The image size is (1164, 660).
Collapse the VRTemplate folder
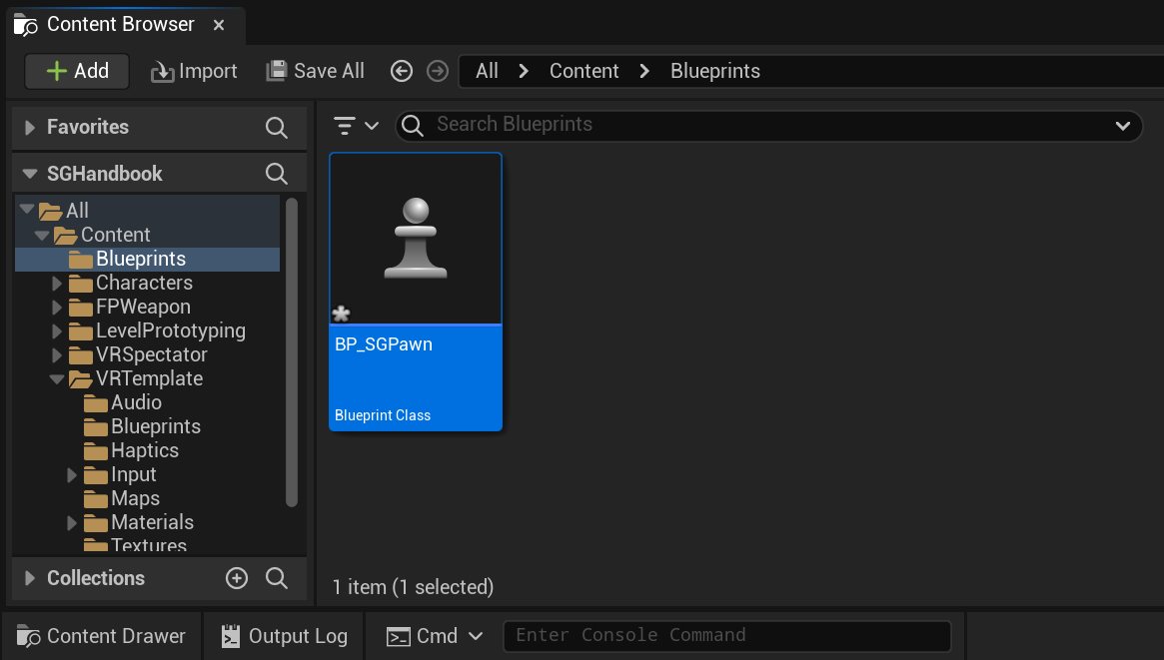[58, 378]
